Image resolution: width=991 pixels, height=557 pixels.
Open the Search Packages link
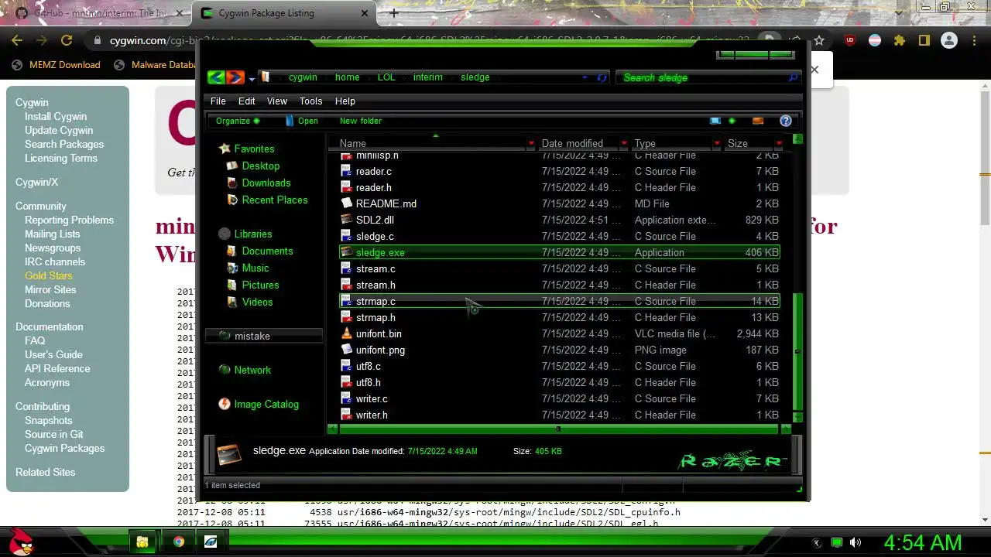pos(64,144)
